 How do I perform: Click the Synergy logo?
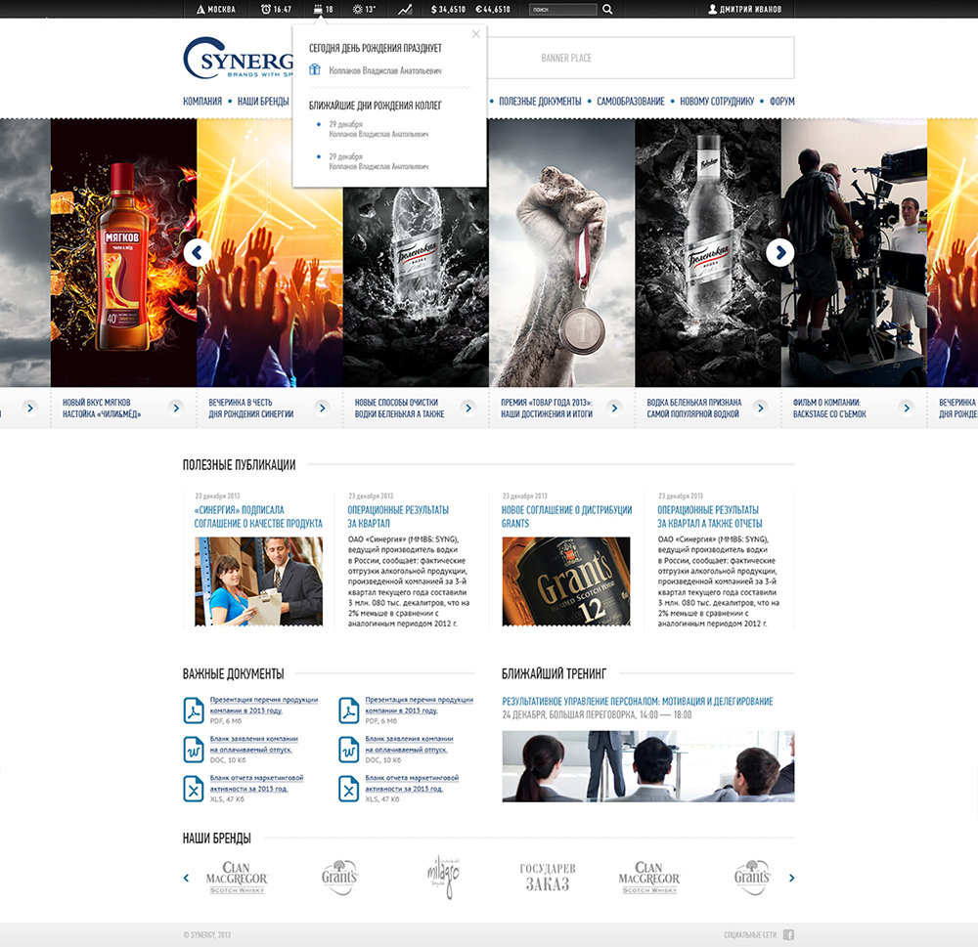point(238,58)
